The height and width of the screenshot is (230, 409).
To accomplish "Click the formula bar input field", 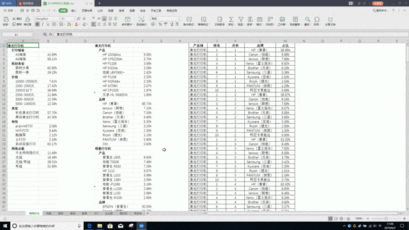I will coord(231,34).
